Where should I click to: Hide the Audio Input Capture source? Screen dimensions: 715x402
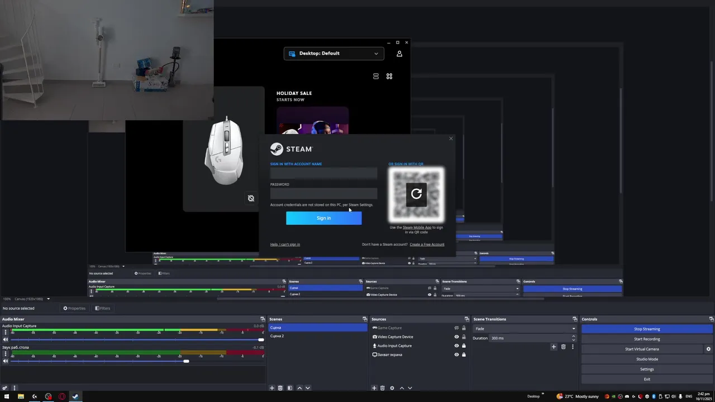[x=456, y=346]
